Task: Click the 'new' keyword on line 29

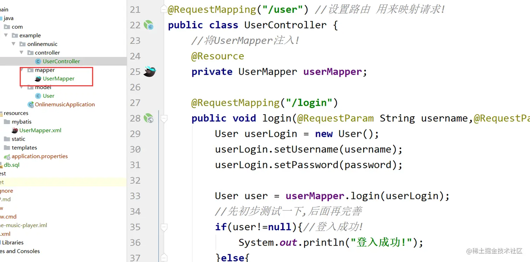Action: pos(324,134)
